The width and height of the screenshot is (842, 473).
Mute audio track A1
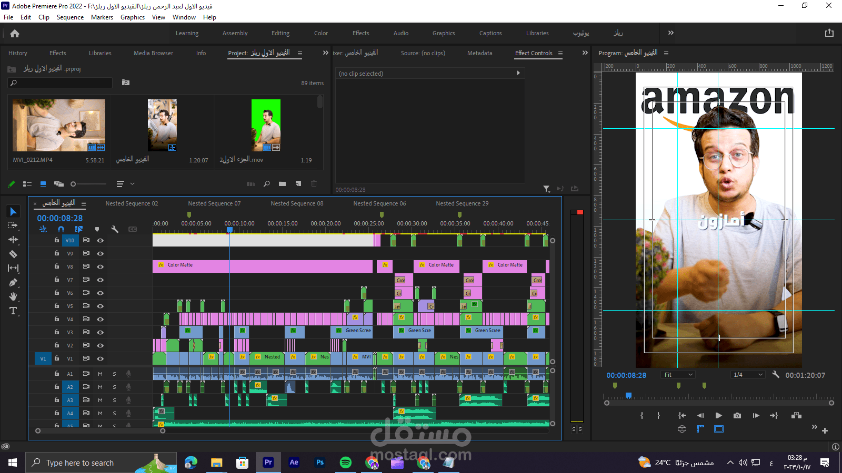tap(100, 374)
